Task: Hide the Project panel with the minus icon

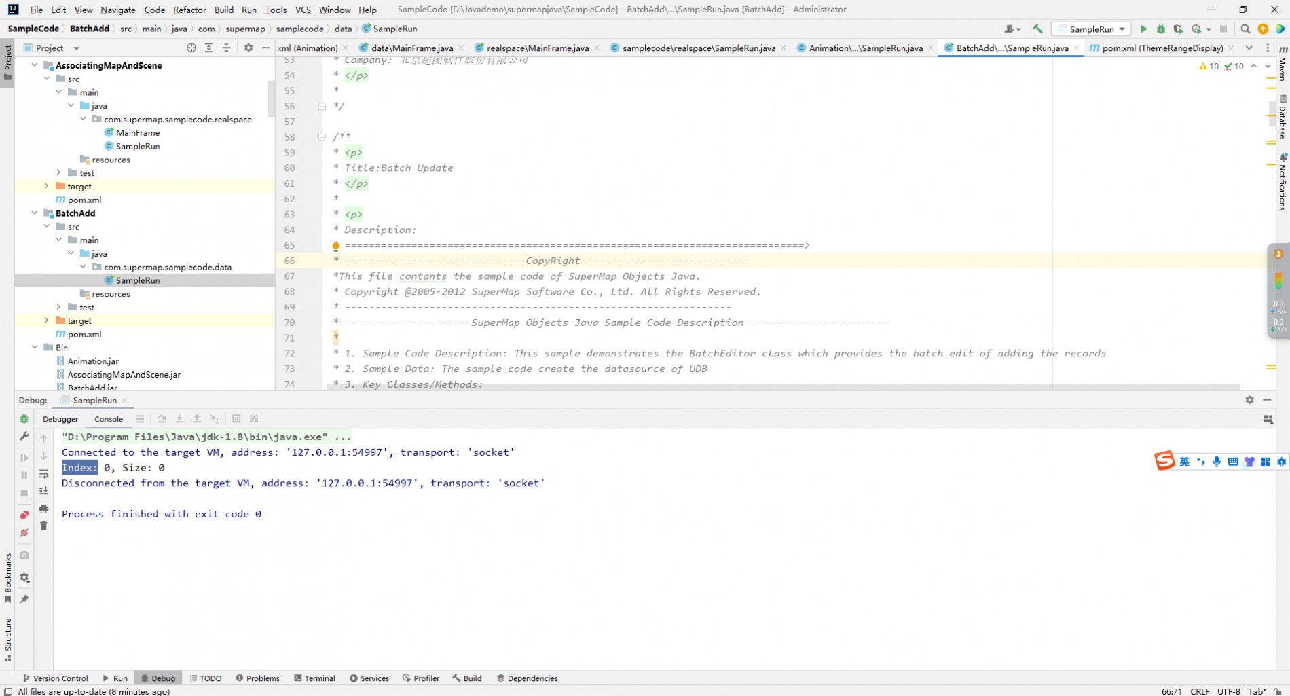Action: click(x=266, y=48)
